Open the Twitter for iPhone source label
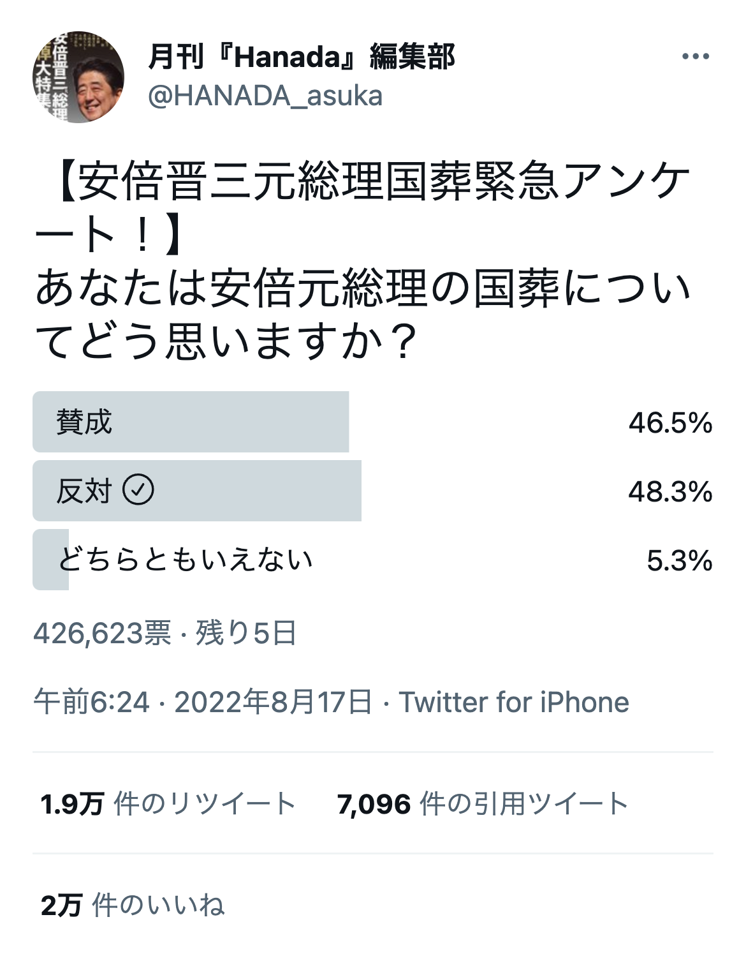 (514, 702)
